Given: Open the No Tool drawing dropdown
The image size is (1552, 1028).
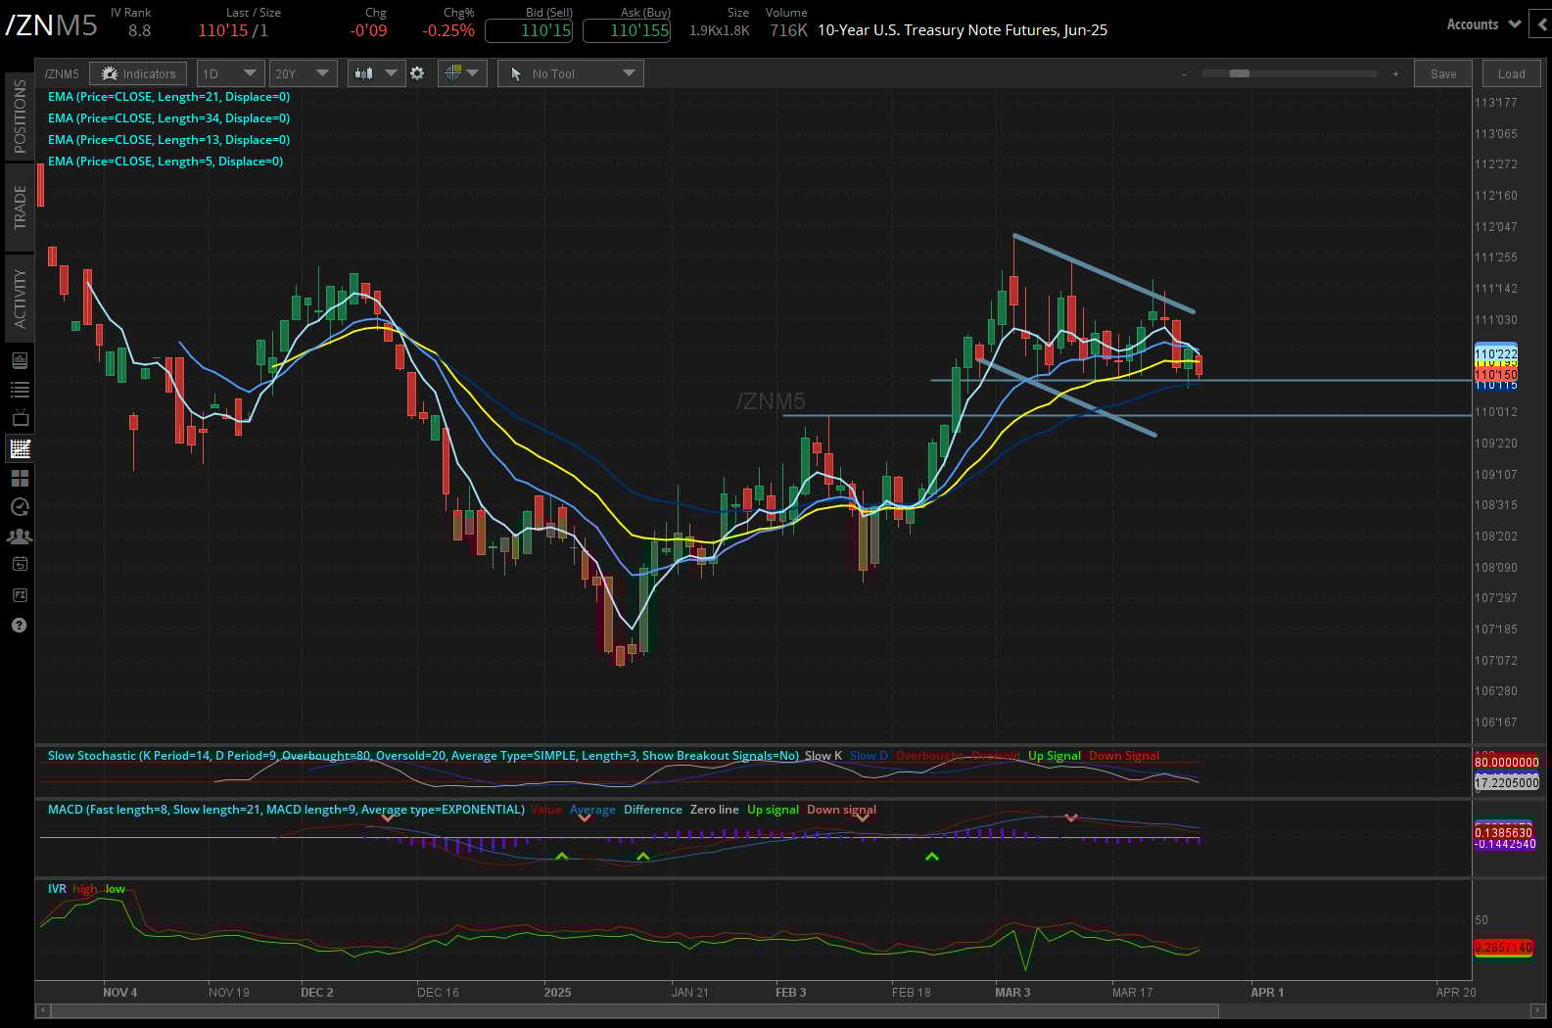Looking at the screenshot, I should tap(570, 73).
